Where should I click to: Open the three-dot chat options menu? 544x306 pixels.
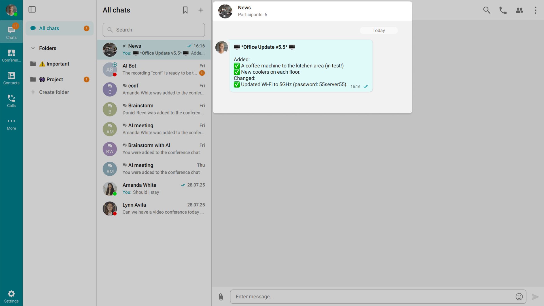[x=535, y=10]
